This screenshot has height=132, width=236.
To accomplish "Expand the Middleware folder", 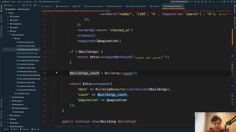I will [10, 97].
